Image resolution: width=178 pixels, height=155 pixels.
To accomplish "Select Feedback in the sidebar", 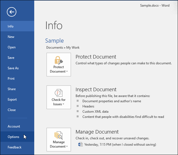I will click(x=15, y=147).
